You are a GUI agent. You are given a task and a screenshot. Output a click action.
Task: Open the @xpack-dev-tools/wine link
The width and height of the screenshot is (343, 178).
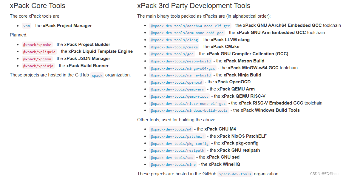173,165
